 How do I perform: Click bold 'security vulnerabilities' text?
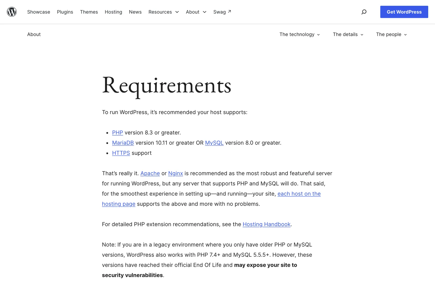(x=132, y=275)
